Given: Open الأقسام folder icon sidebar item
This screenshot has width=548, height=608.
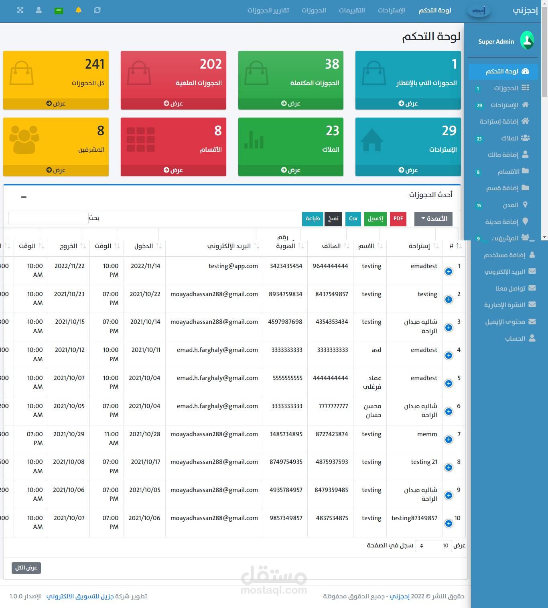Looking at the screenshot, I should pos(503,172).
